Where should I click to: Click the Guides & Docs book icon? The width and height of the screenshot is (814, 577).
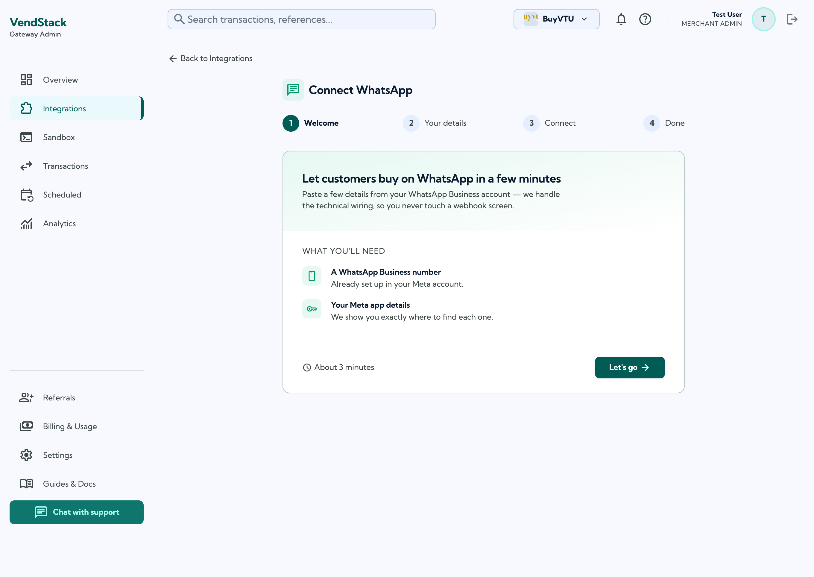click(x=26, y=484)
